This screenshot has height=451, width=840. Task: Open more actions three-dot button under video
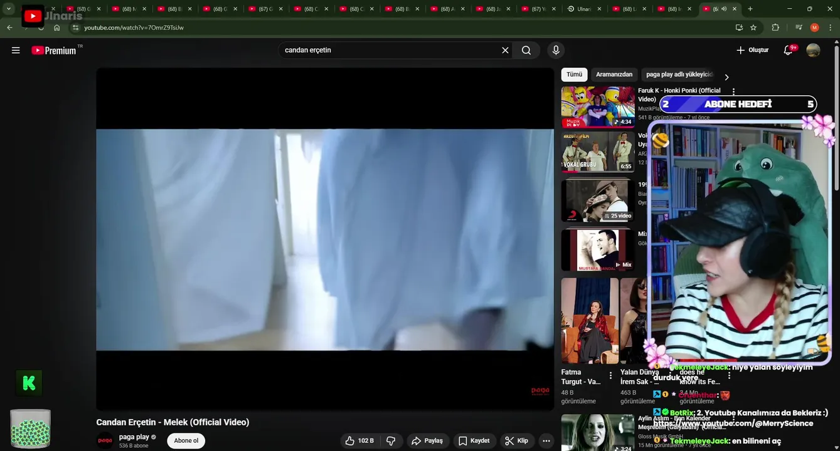click(546, 441)
